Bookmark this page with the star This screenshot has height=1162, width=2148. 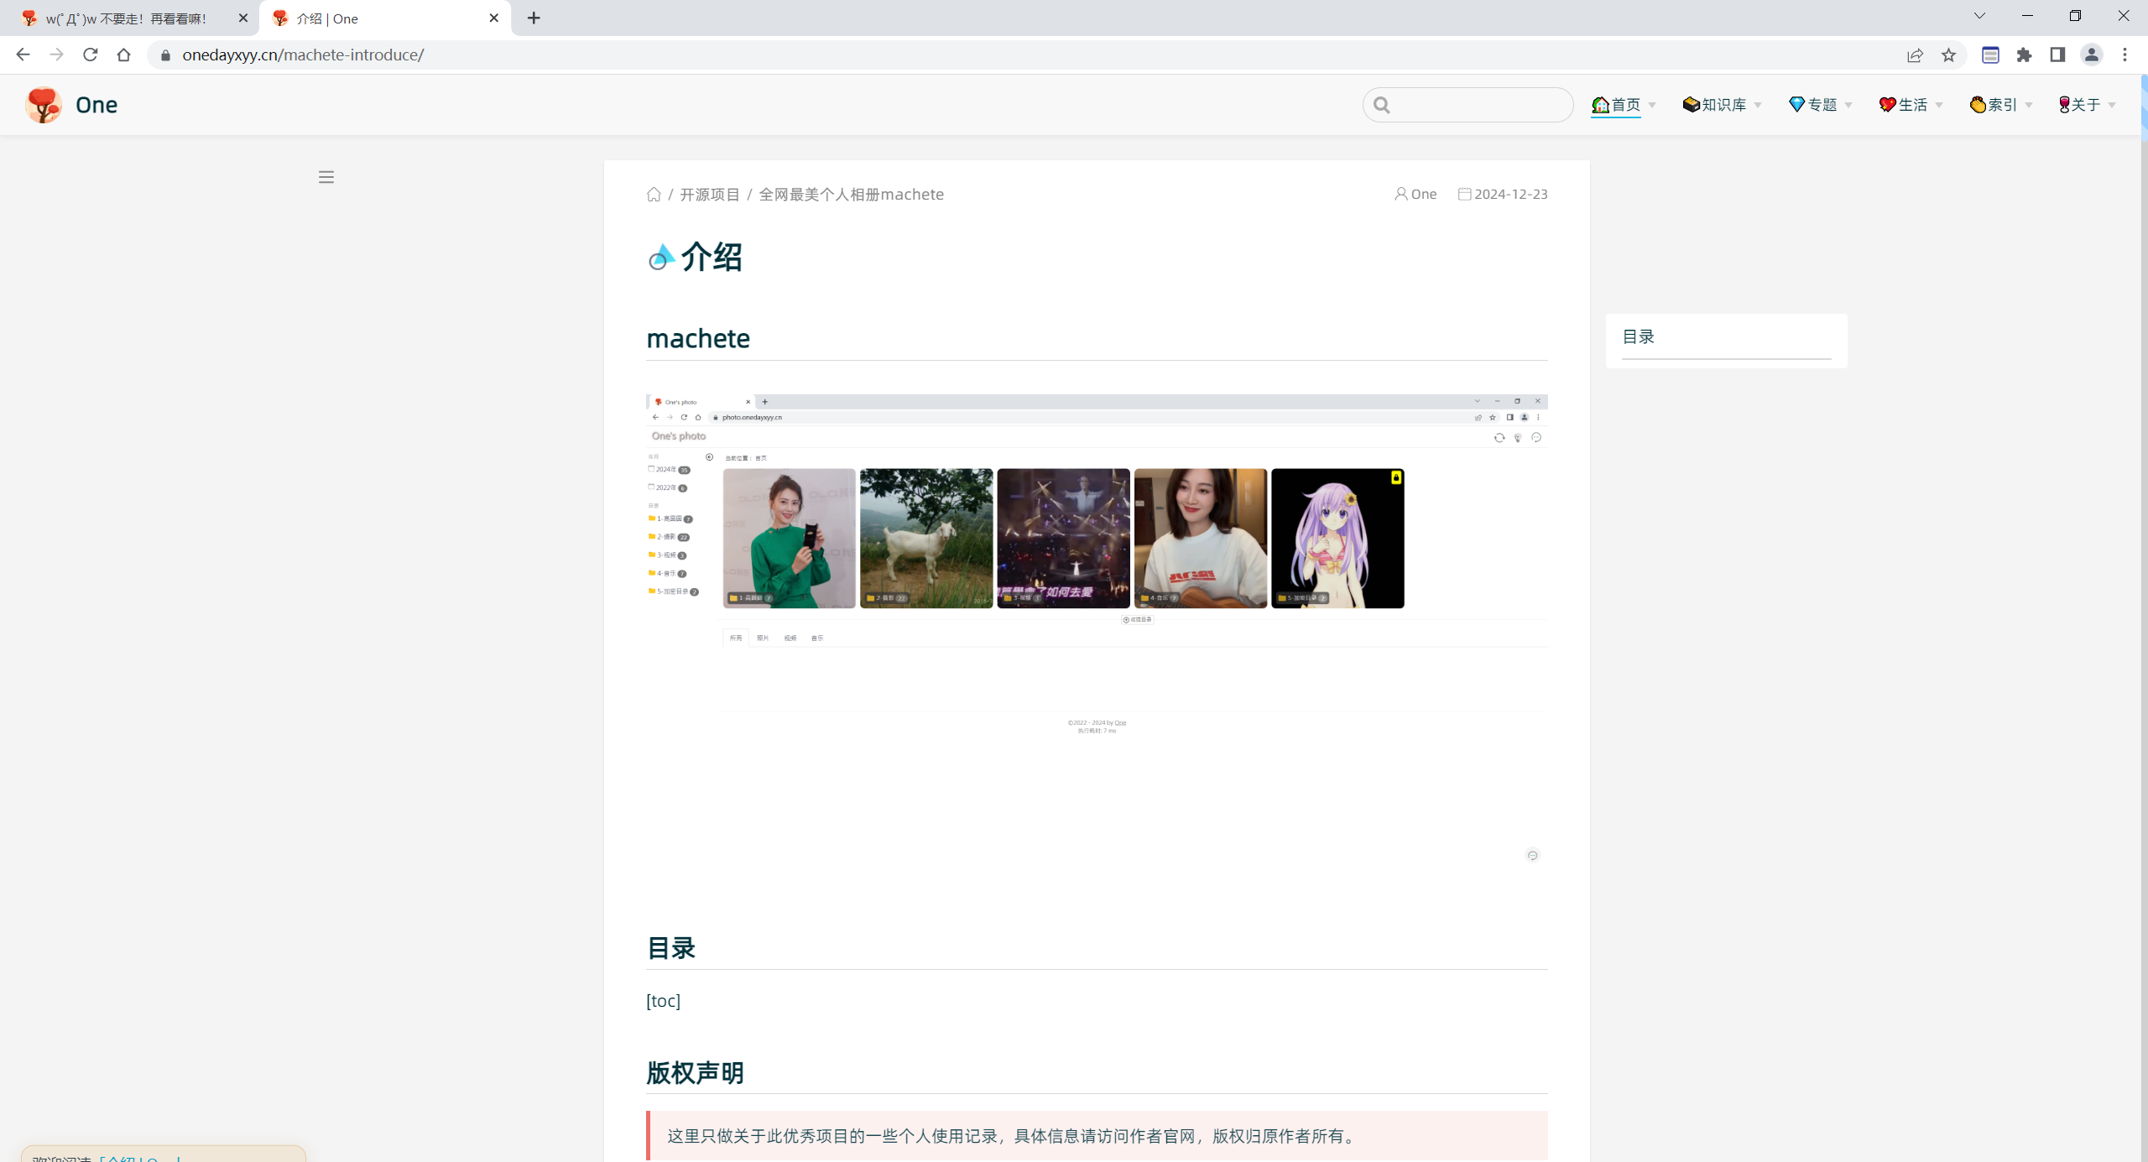point(1948,55)
